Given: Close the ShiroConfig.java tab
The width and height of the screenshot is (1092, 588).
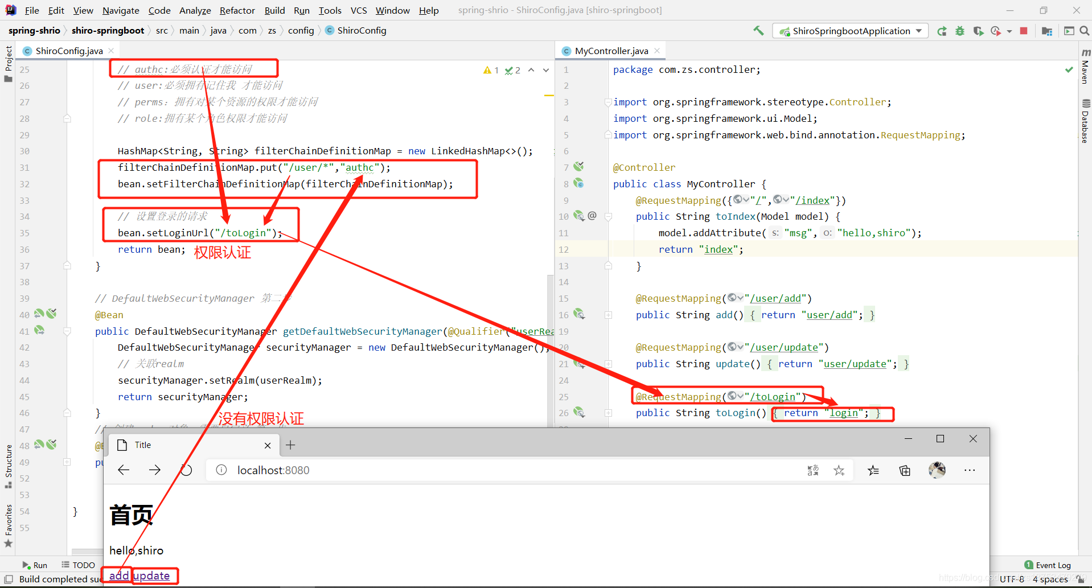Looking at the screenshot, I should pos(111,51).
